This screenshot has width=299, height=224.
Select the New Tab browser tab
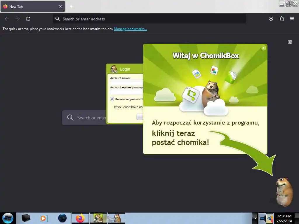click(x=33, y=6)
